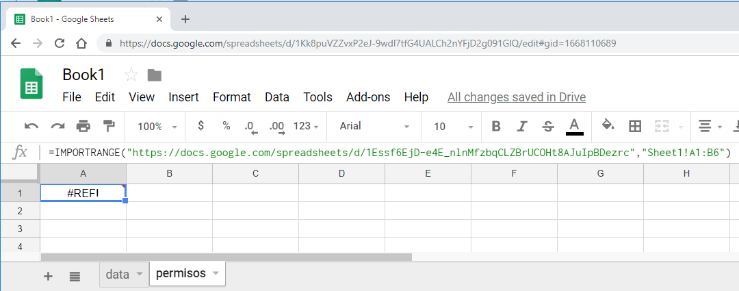Click the Undo arrow icon
Viewport: 739px width, 291px height.
[31, 126]
